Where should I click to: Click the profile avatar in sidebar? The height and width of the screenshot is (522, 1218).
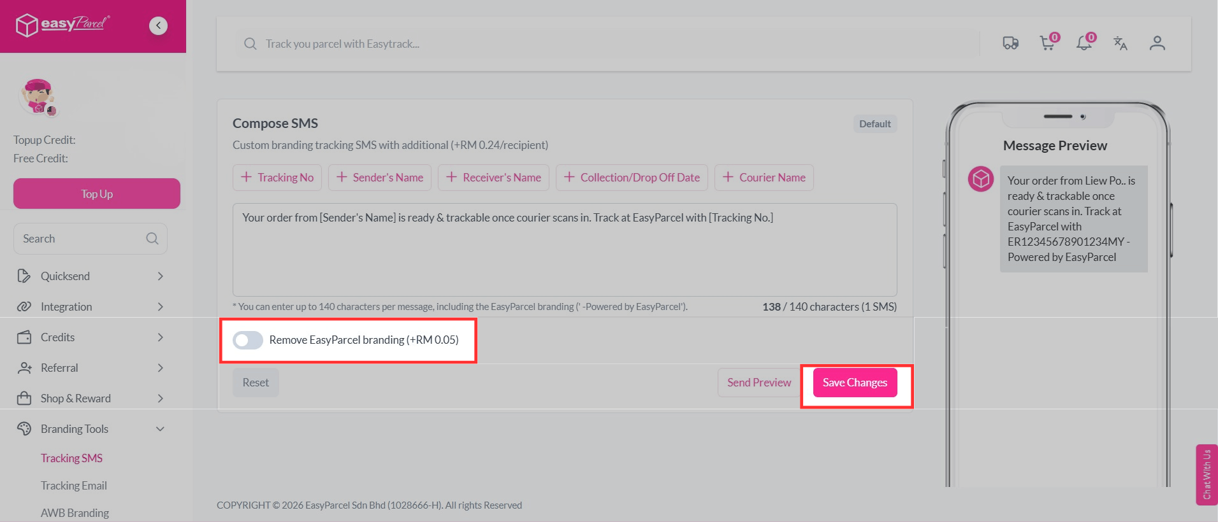(38, 97)
